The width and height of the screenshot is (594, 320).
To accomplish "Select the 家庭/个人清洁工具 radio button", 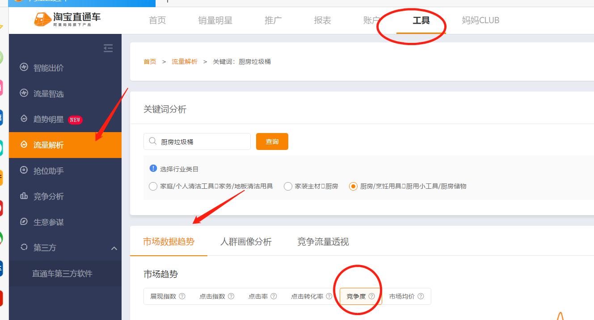I will [x=153, y=186].
